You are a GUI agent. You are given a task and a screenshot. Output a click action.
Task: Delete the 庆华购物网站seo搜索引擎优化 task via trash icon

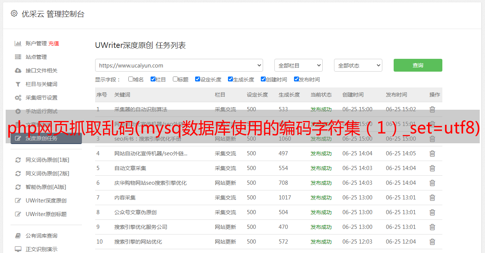432,183
